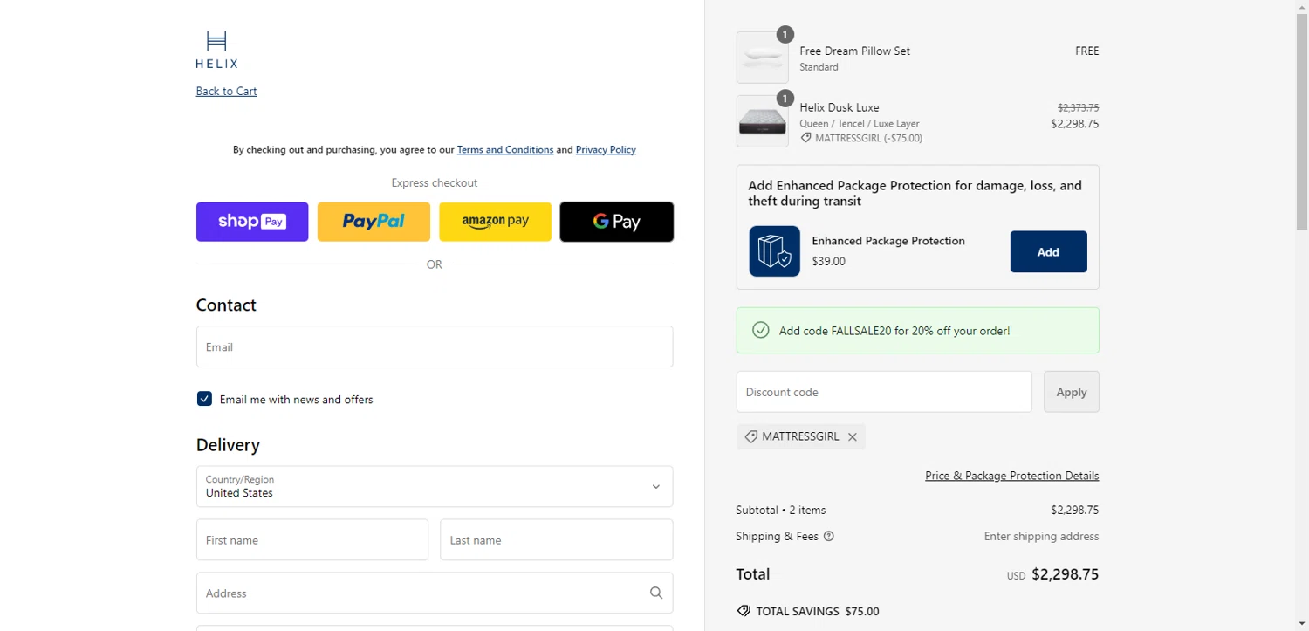Click the Enhanced Package Protection icon
The height and width of the screenshot is (631, 1309).
(x=775, y=251)
